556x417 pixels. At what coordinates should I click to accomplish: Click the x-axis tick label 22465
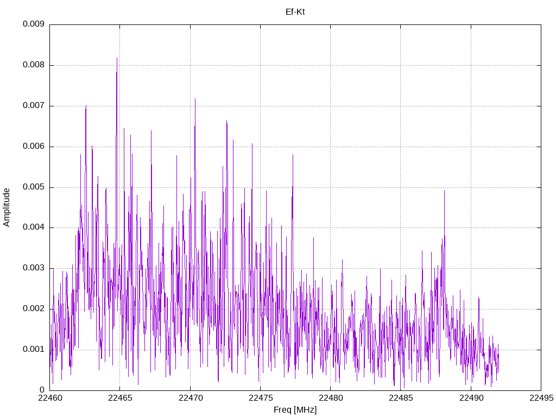coord(120,398)
